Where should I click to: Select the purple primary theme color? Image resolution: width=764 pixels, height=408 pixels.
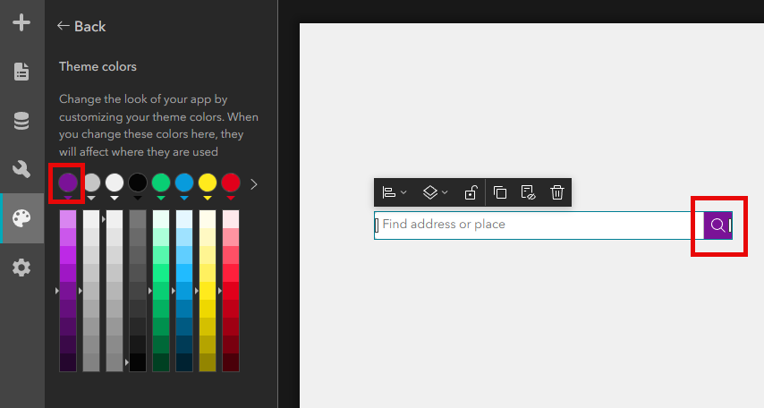pos(68,183)
